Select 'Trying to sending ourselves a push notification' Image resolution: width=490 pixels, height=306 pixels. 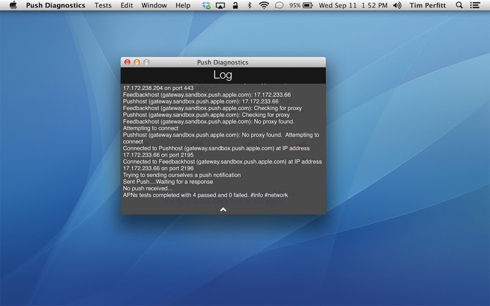[x=182, y=175]
